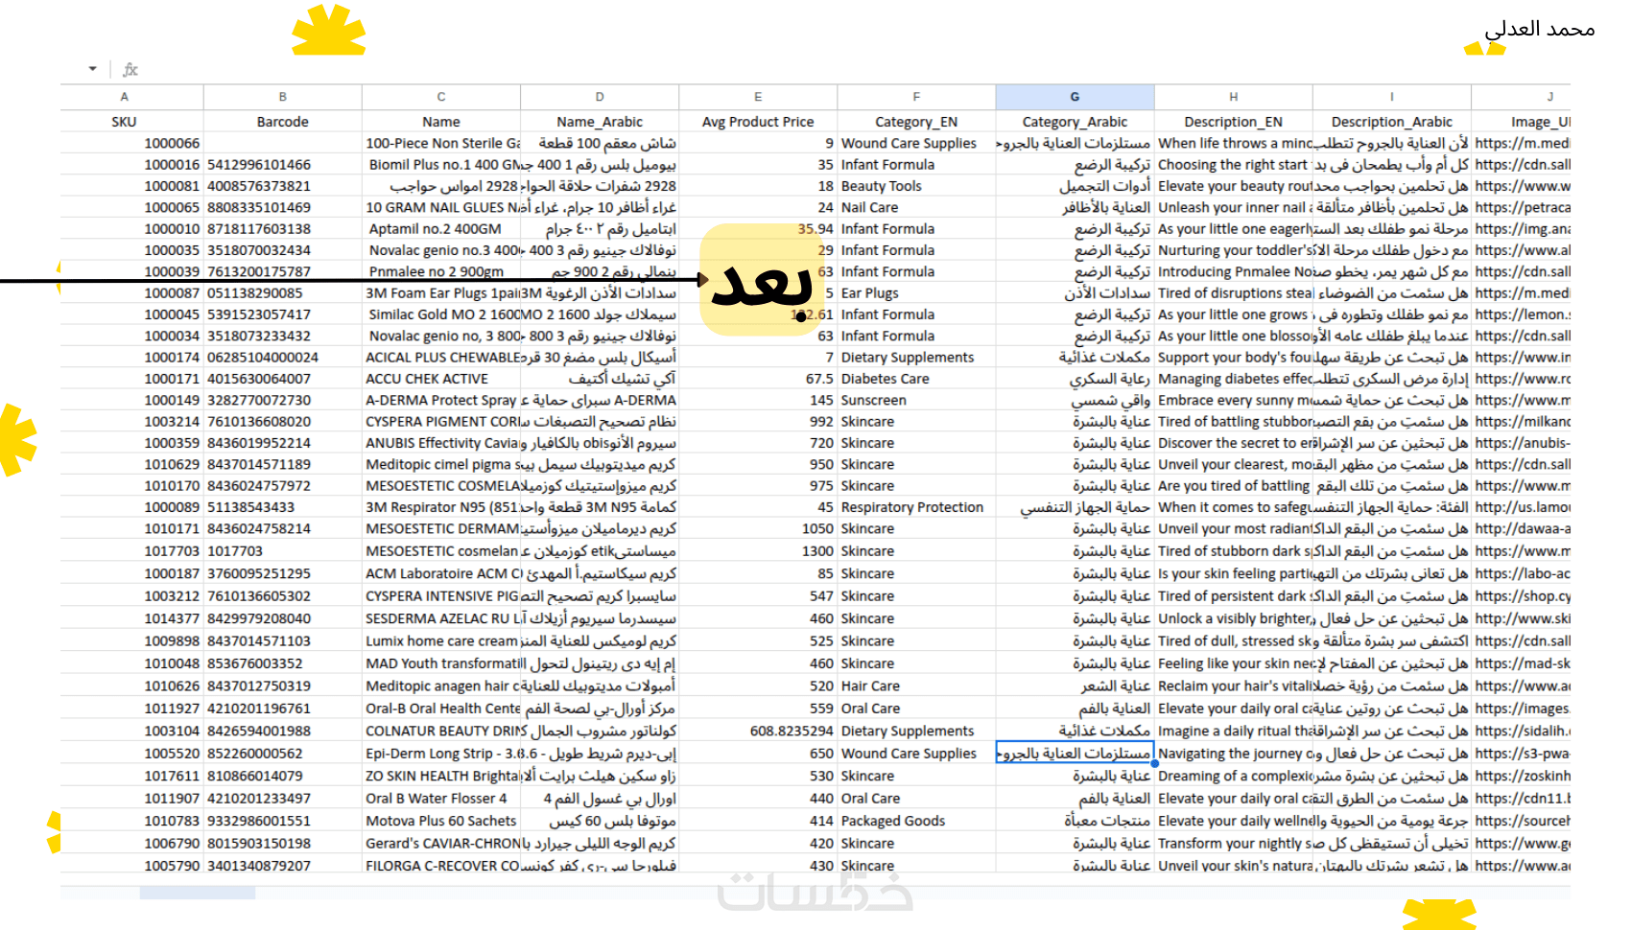This screenshot has width=1631, height=930.
Task: Select column I header
Action: (x=1392, y=97)
